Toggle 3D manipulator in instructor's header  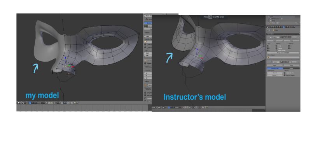click(x=169, y=108)
